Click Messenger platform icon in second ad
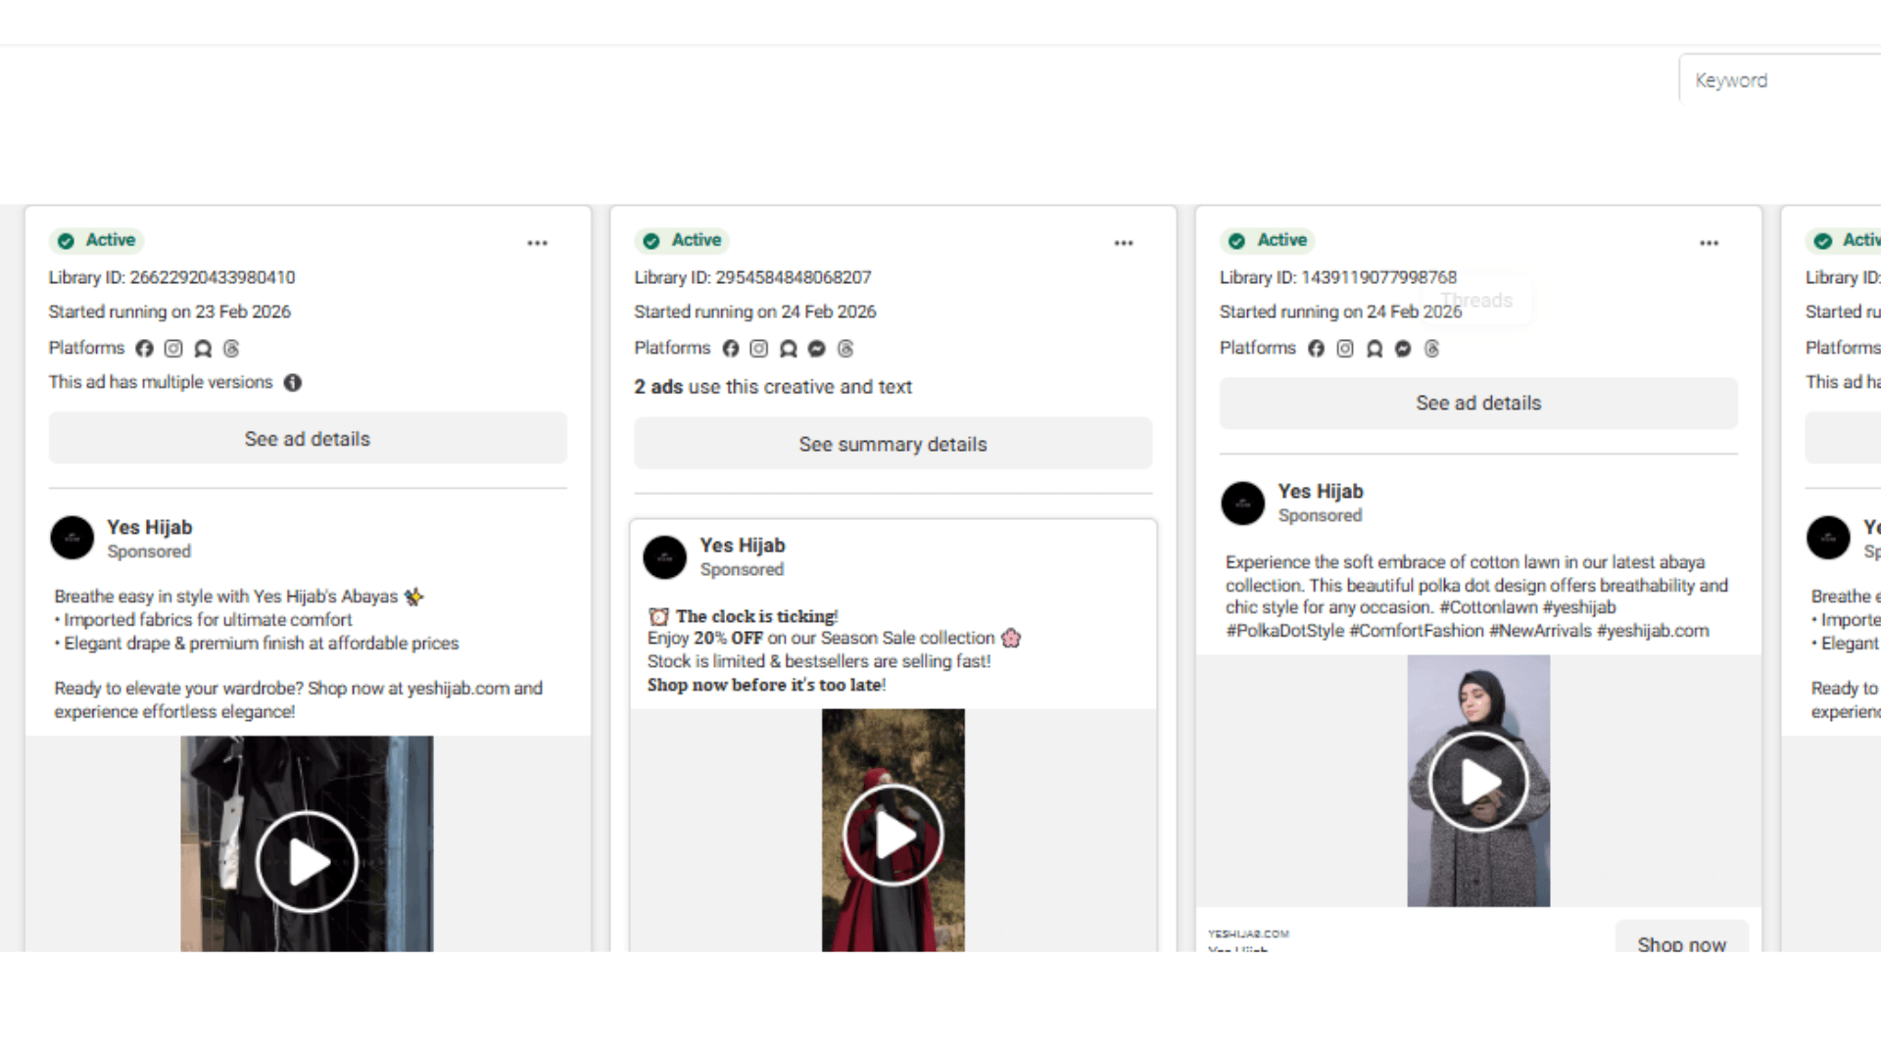 coord(817,349)
